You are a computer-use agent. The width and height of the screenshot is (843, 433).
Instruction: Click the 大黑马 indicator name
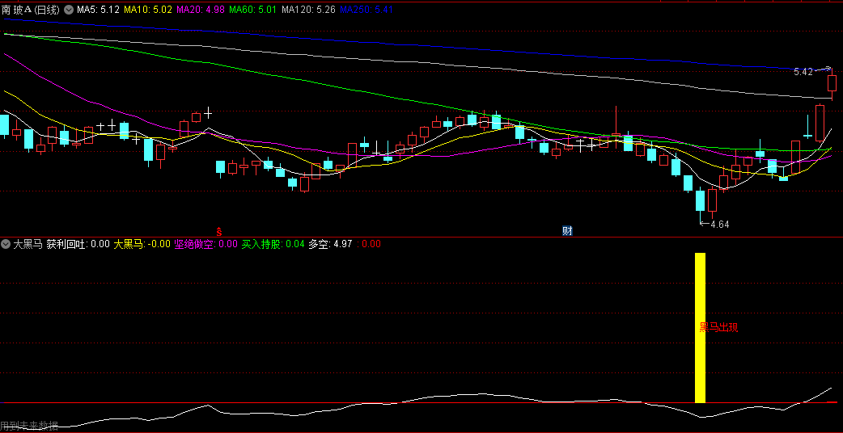coord(28,244)
